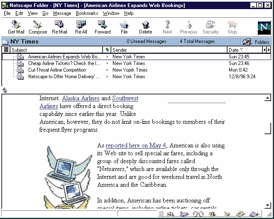
Task: Click first component bar icon (Navigator)
Action: 171,214
